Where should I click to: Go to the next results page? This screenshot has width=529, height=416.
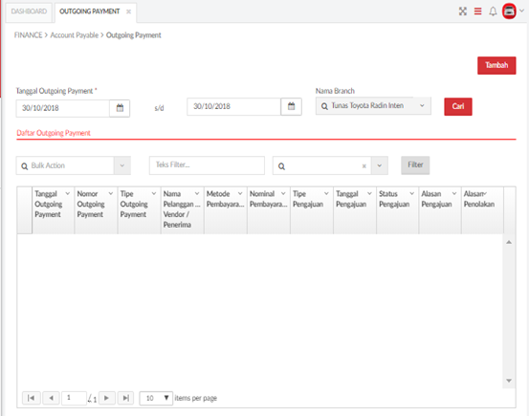click(106, 398)
